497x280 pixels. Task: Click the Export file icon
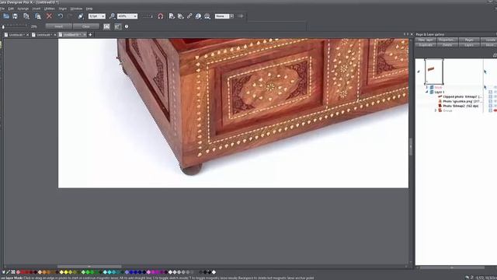pos(181,16)
